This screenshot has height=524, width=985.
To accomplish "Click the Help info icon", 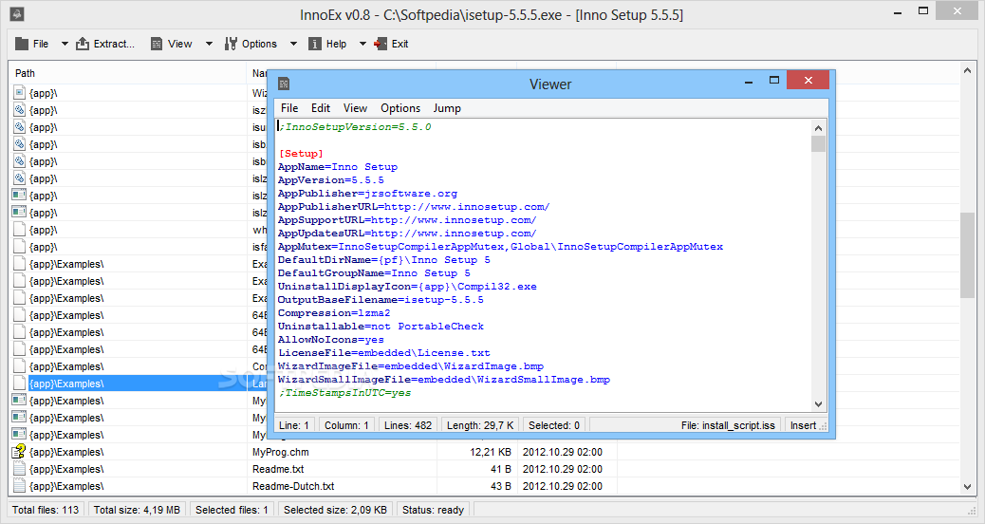I will (x=315, y=44).
